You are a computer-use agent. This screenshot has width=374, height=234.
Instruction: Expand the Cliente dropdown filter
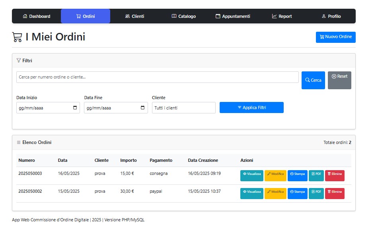point(183,108)
